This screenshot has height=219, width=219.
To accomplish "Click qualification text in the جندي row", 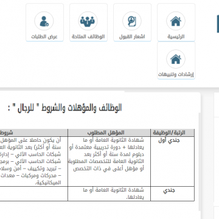I will pos(114,193).
